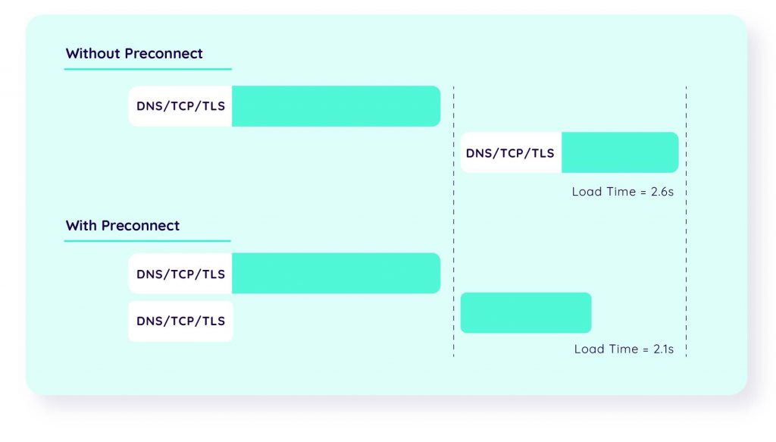Click the long teal bar under Without Preconnect
The height and width of the screenshot is (442, 776).
tap(336, 106)
